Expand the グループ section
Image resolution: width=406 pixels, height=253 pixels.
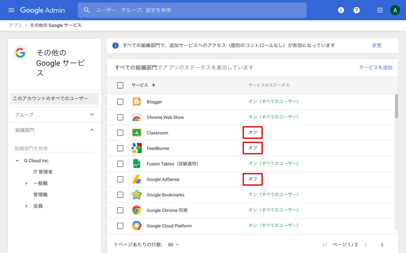tap(92, 114)
